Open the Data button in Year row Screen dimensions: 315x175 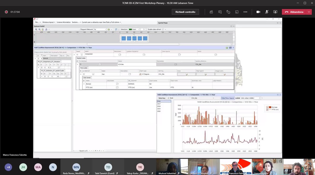[186, 74]
